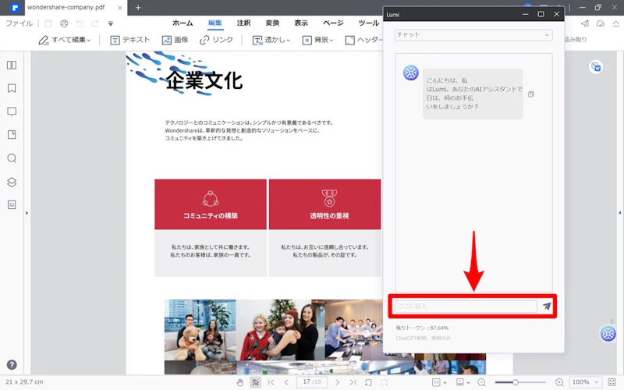Close the wondershare-company.pdf tab
The width and height of the screenshot is (624, 390).
click(120, 8)
